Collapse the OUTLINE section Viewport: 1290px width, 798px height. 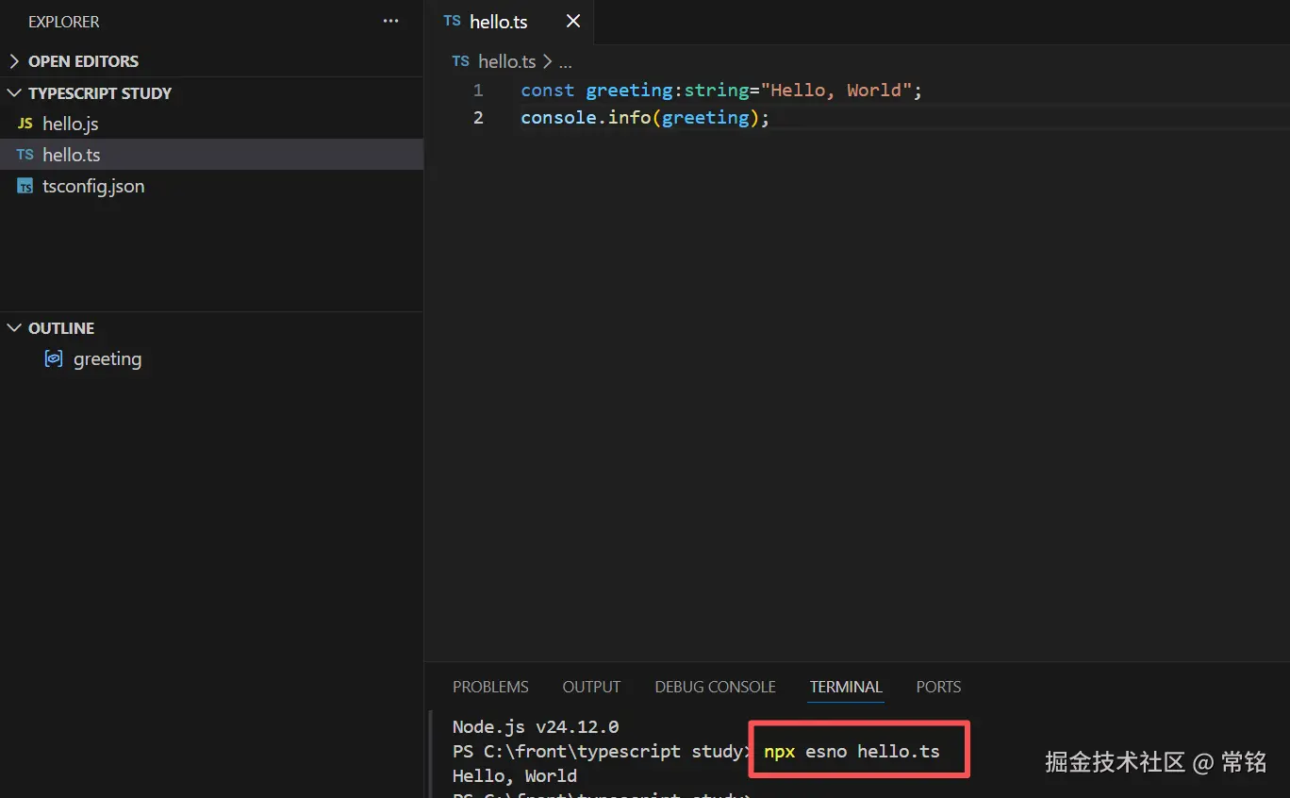click(x=211, y=328)
